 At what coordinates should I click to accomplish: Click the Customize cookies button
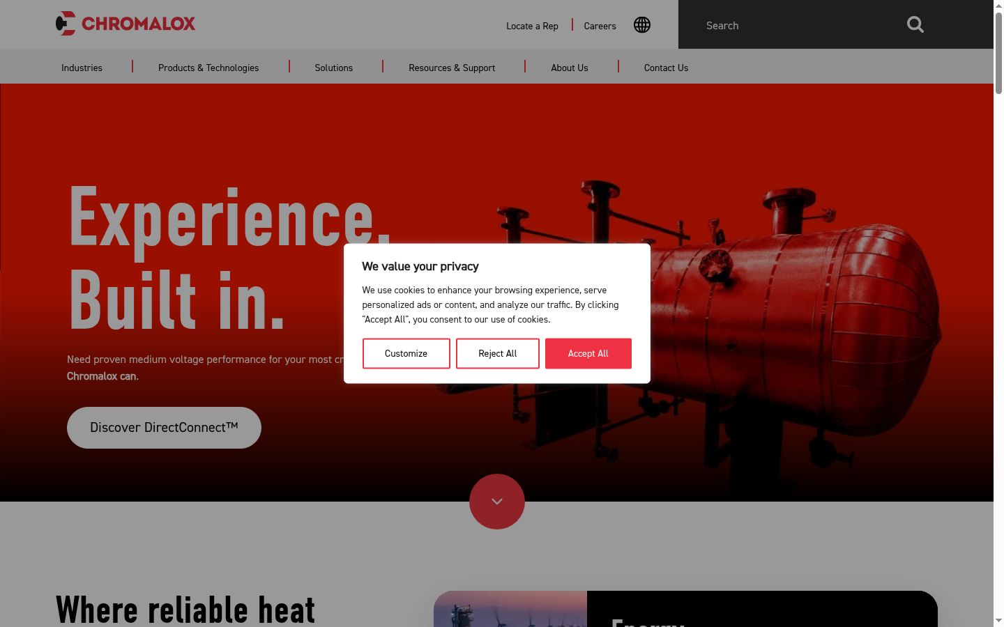coord(406,353)
